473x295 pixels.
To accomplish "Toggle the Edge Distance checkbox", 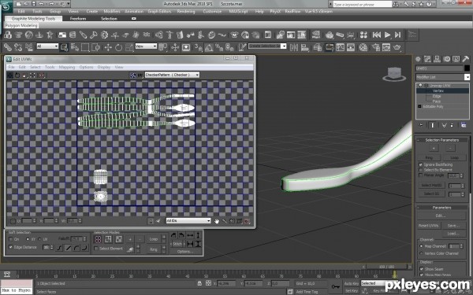I will point(11,247).
